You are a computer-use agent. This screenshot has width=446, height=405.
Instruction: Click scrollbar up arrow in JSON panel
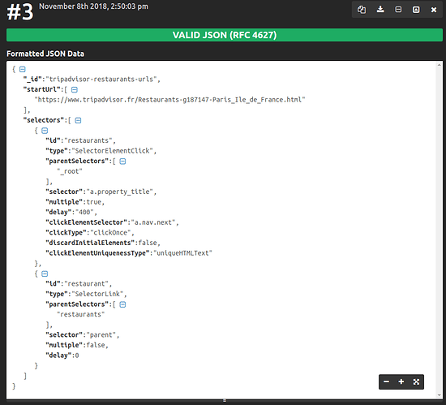[439, 65]
